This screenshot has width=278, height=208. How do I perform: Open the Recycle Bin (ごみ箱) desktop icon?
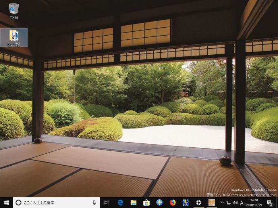coord(14,10)
